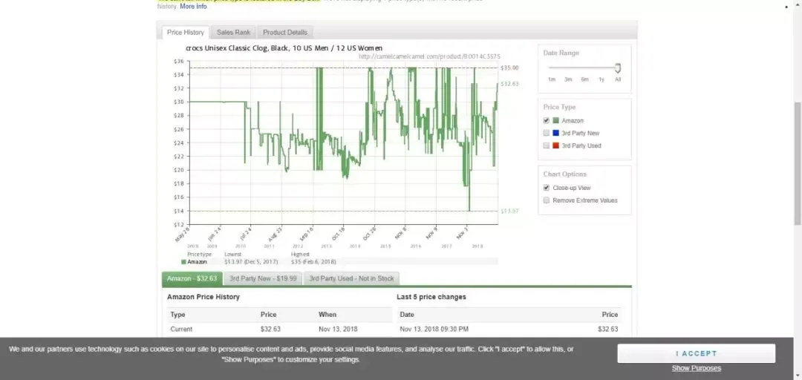Open 3rd Party Used - Not in Stock tab

pos(351,278)
